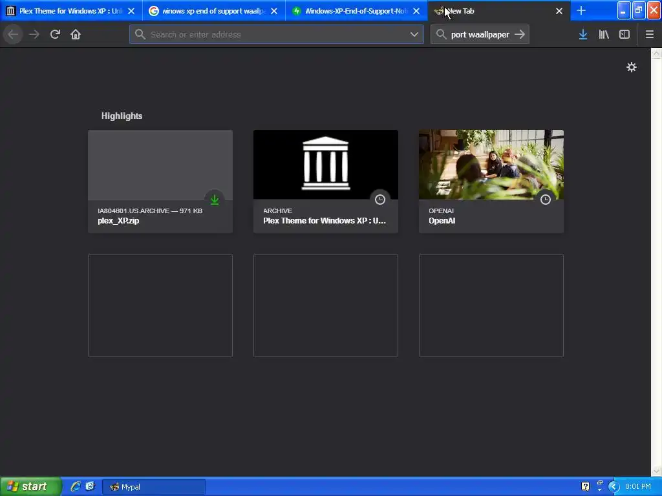Open the home page icon
The height and width of the screenshot is (496, 662).
[76, 34]
